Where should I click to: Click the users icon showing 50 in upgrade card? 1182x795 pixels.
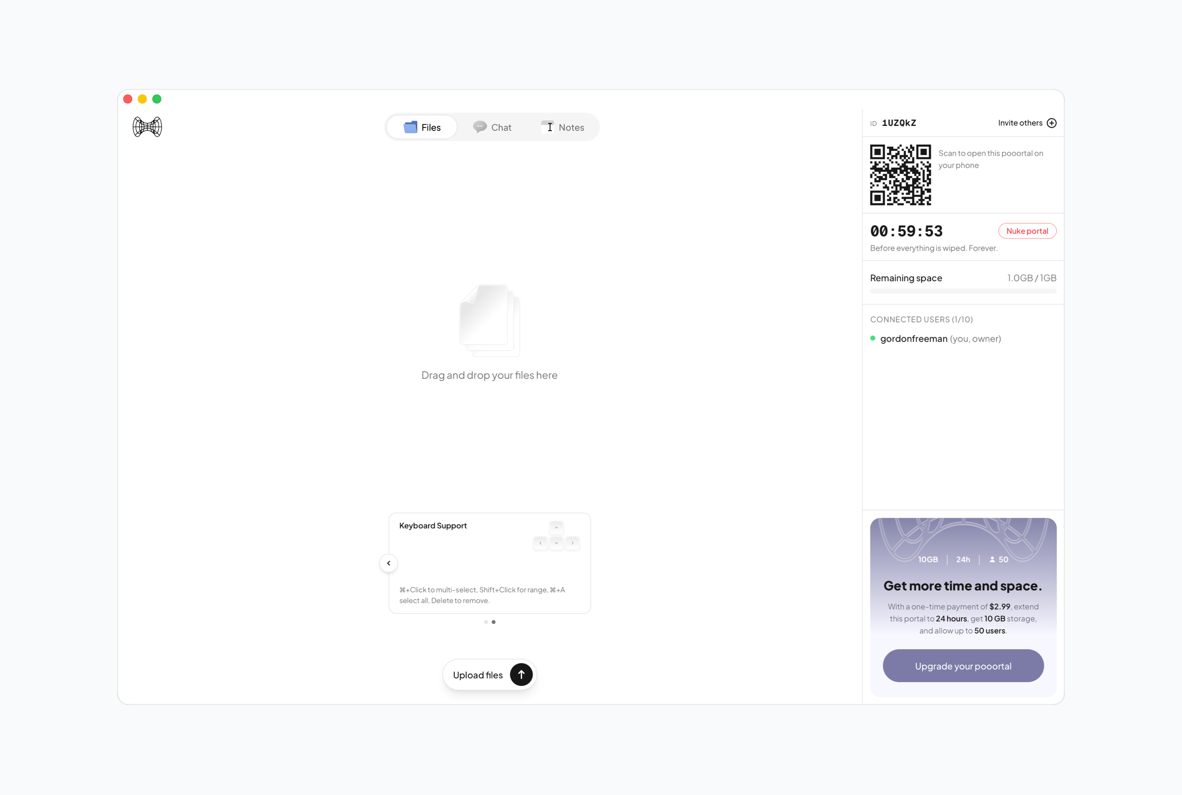pyautogui.click(x=992, y=559)
